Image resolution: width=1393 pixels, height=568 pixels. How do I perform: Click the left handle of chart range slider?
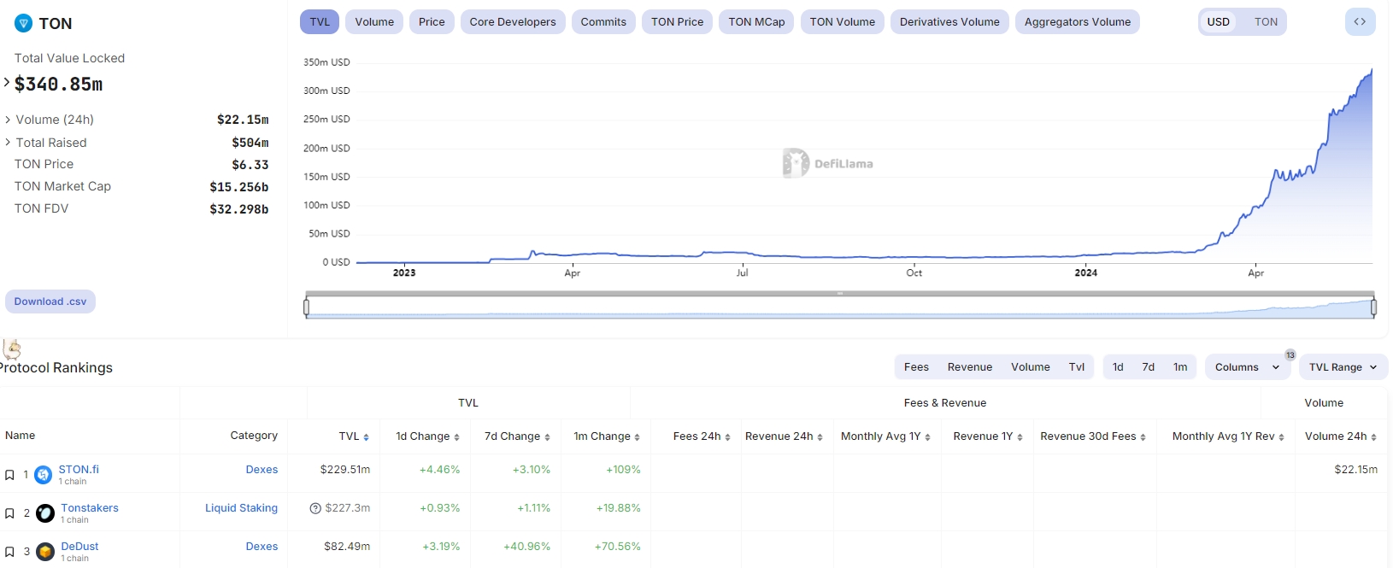tap(306, 307)
